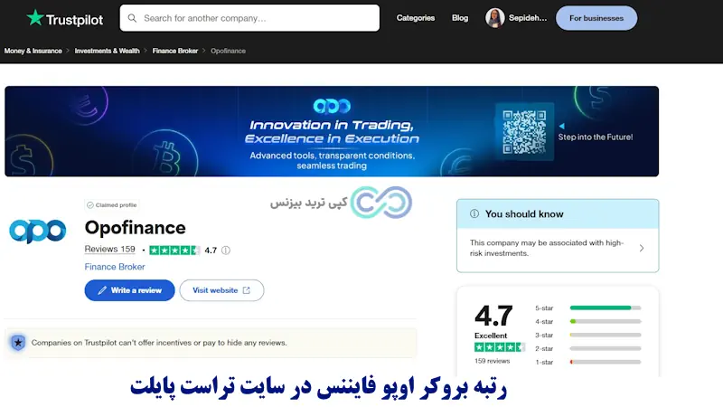Click the external link icon on Visit website

(x=246, y=290)
